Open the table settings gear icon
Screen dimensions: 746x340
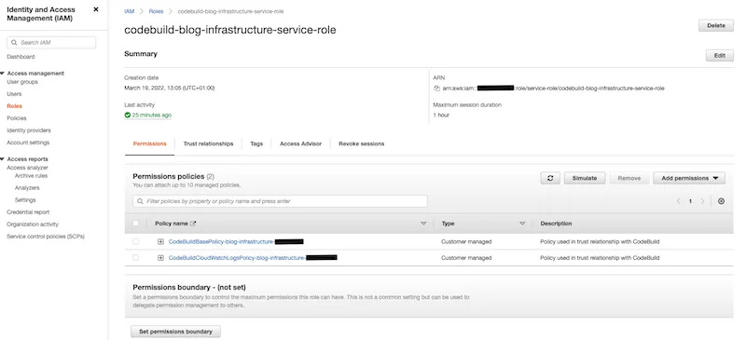(721, 201)
